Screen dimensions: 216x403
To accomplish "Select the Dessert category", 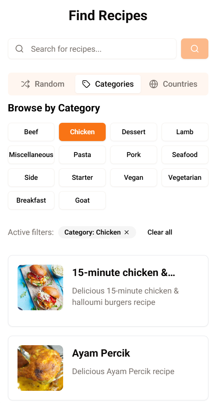I will pos(134,132).
